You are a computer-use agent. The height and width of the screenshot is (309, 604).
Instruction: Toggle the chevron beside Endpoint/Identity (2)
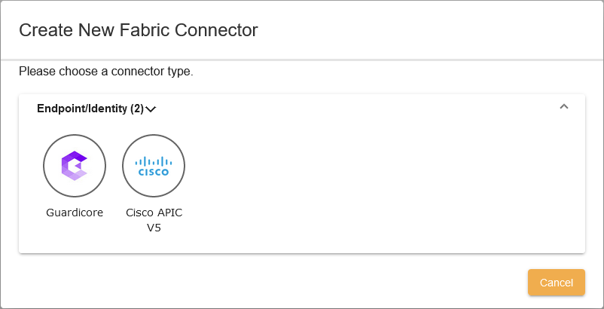click(151, 109)
